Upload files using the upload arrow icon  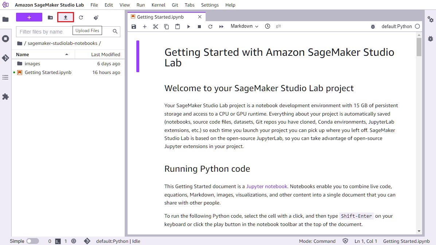tap(65, 17)
